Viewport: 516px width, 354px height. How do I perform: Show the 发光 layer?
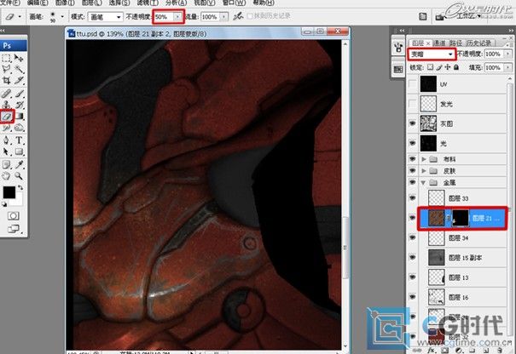coord(412,104)
